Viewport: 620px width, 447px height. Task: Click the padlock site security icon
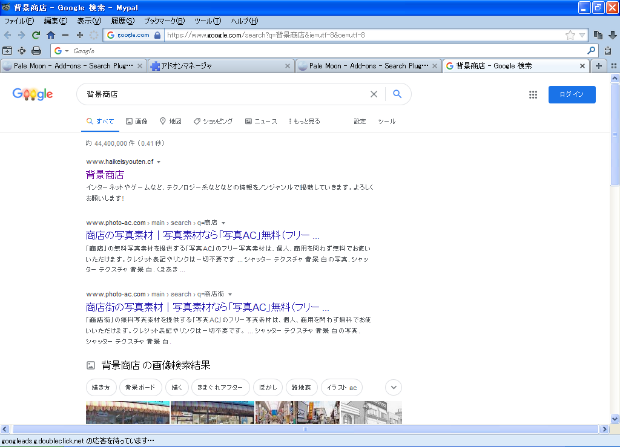coord(157,35)
